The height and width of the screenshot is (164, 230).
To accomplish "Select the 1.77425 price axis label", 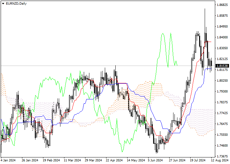I will tap(222, 113).
